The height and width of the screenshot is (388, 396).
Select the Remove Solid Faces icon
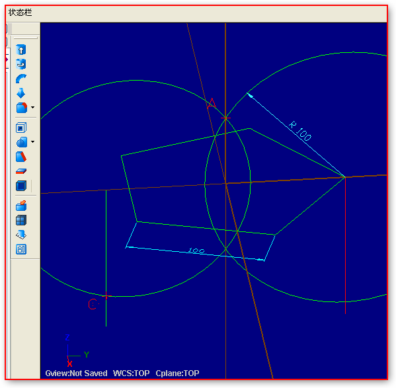coord(21,206)
